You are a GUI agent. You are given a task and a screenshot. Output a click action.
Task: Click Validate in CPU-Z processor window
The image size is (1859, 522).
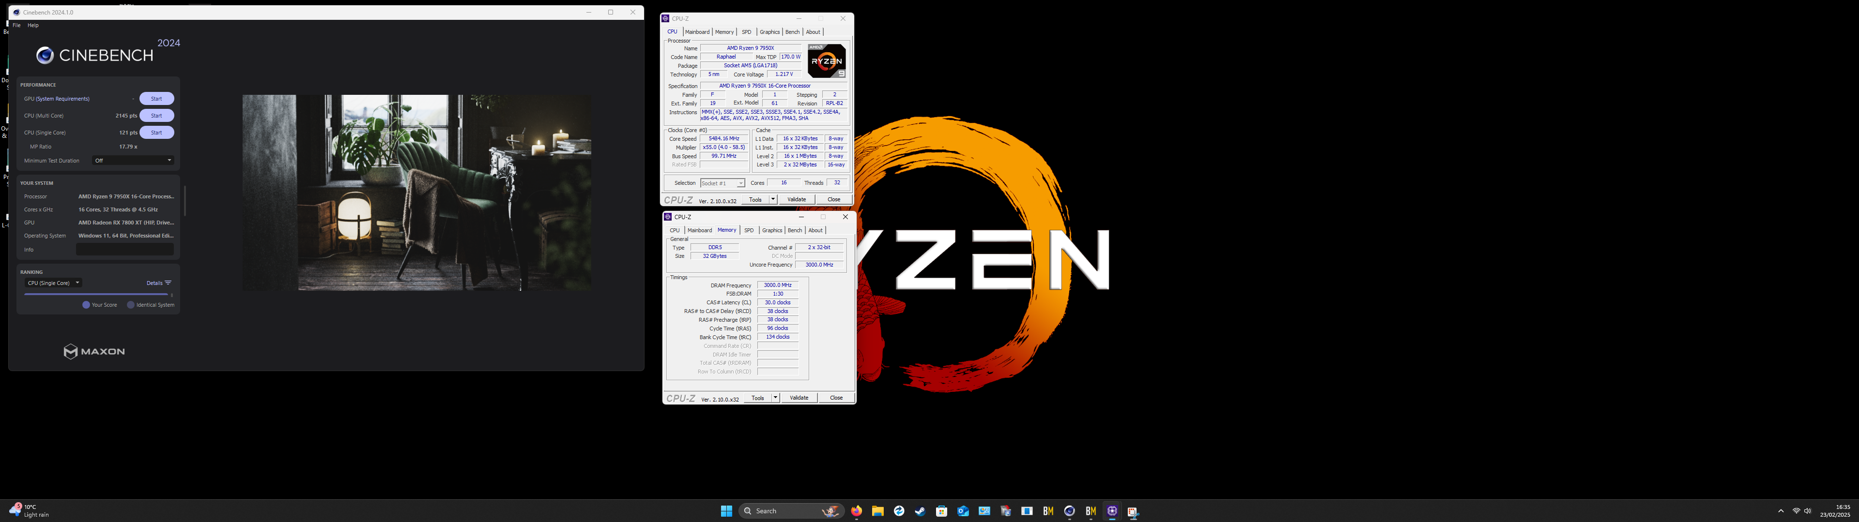pos(797,200)
